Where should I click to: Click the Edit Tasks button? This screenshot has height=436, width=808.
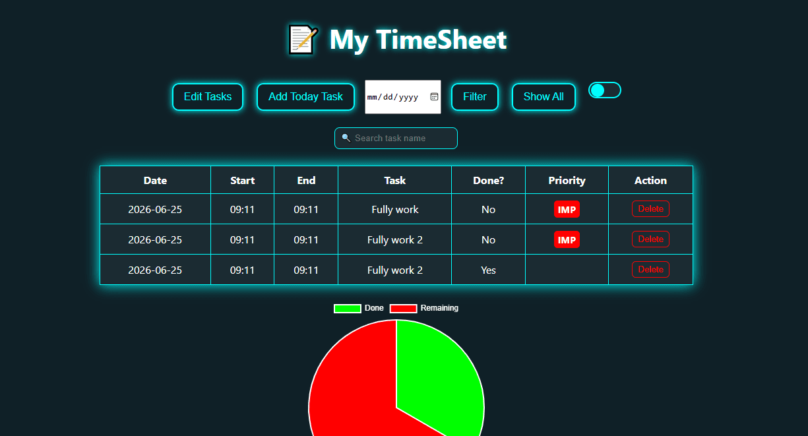pos(208,97)
